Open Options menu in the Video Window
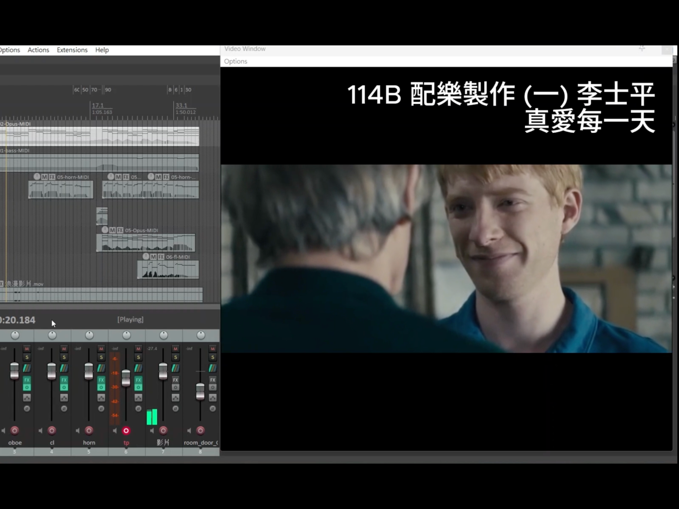 click(x=235, y=61)
